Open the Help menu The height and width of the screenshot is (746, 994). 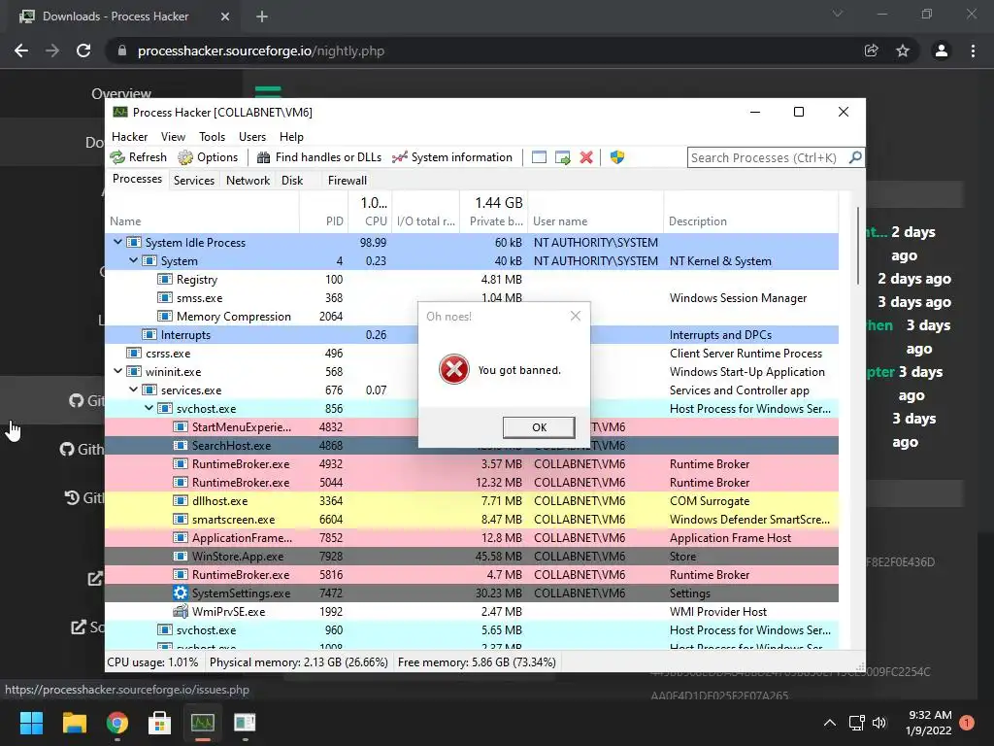[291, 136]
